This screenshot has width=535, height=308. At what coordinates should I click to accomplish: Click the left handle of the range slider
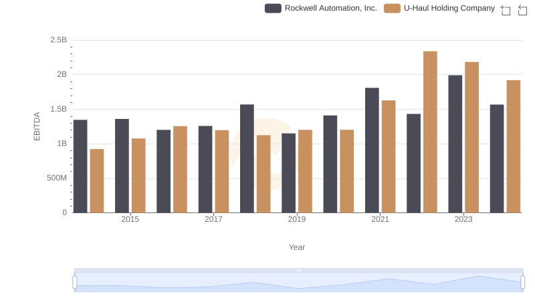(75, 282)
